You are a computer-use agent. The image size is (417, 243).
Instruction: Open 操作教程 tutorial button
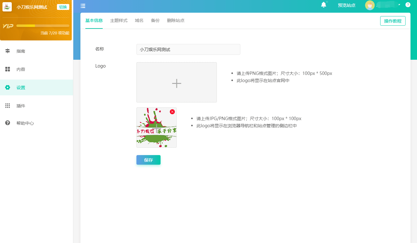point(393,21)
